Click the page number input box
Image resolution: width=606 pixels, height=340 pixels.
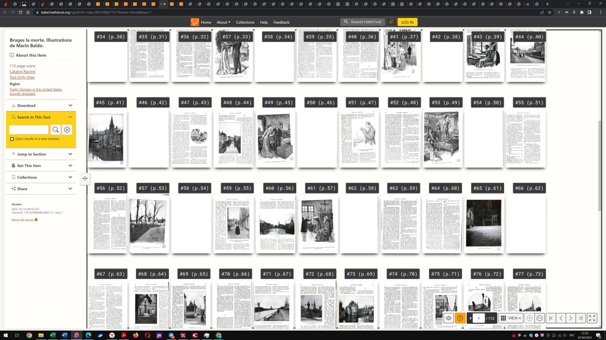pos(479,318)
